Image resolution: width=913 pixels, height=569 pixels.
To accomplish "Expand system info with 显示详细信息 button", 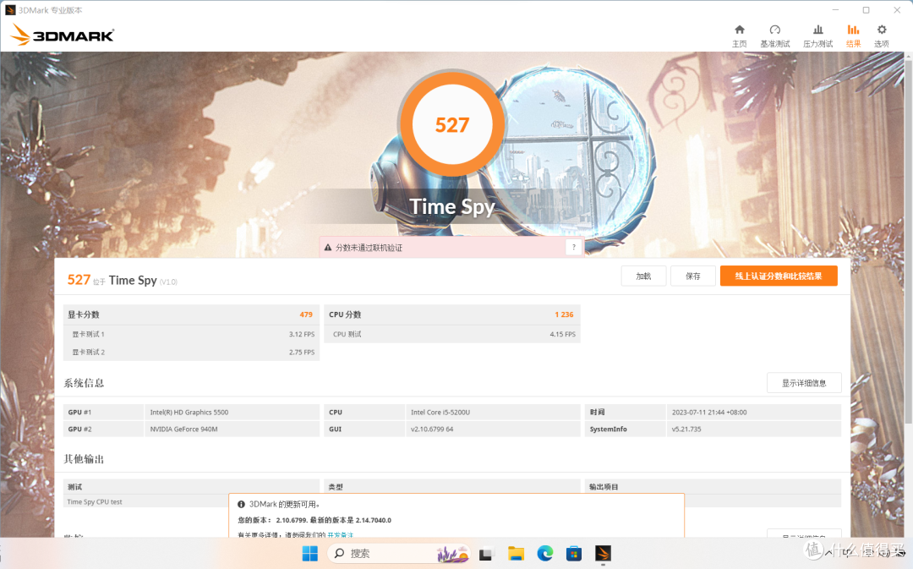I will (803, 383).
